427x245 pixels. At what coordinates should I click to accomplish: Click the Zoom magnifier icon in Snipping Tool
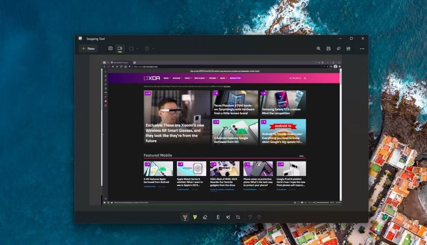click(x=318, y=49)
